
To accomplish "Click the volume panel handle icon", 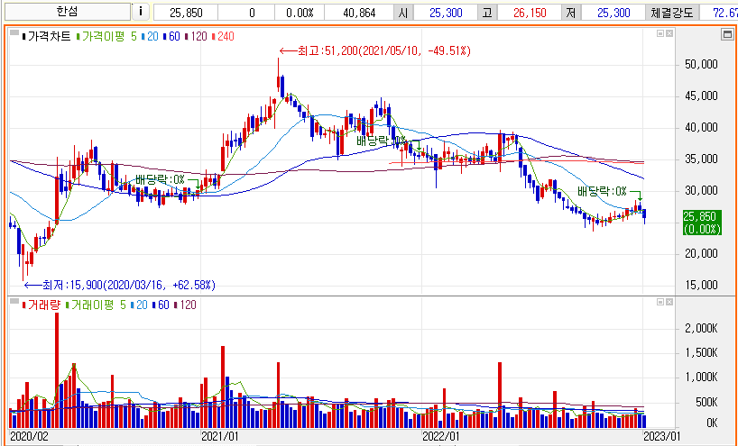I will coord(14,301).
